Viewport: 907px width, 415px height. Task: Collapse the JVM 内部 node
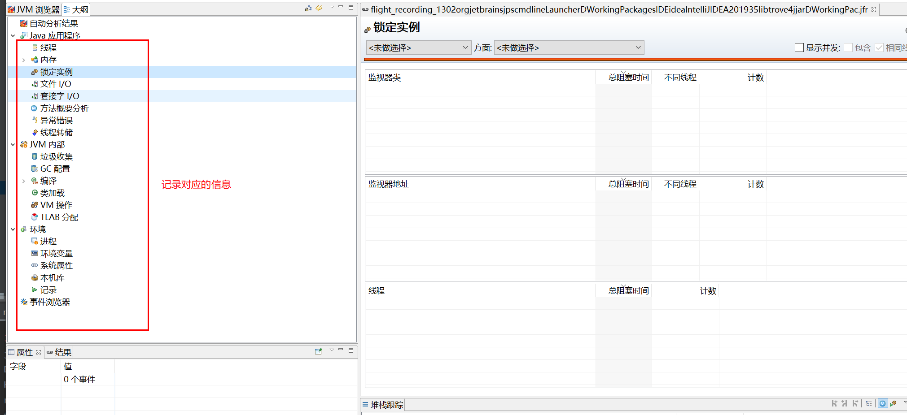click(13, 144)
